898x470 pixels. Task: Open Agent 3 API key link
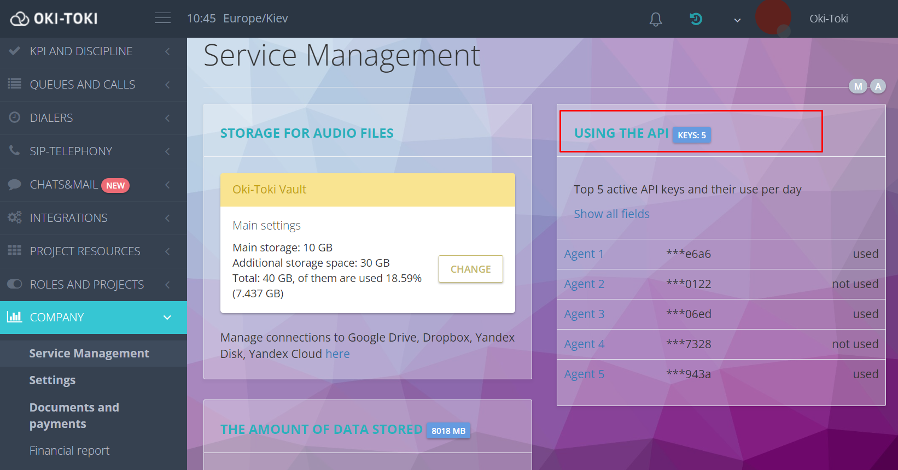tap(584, 314)
